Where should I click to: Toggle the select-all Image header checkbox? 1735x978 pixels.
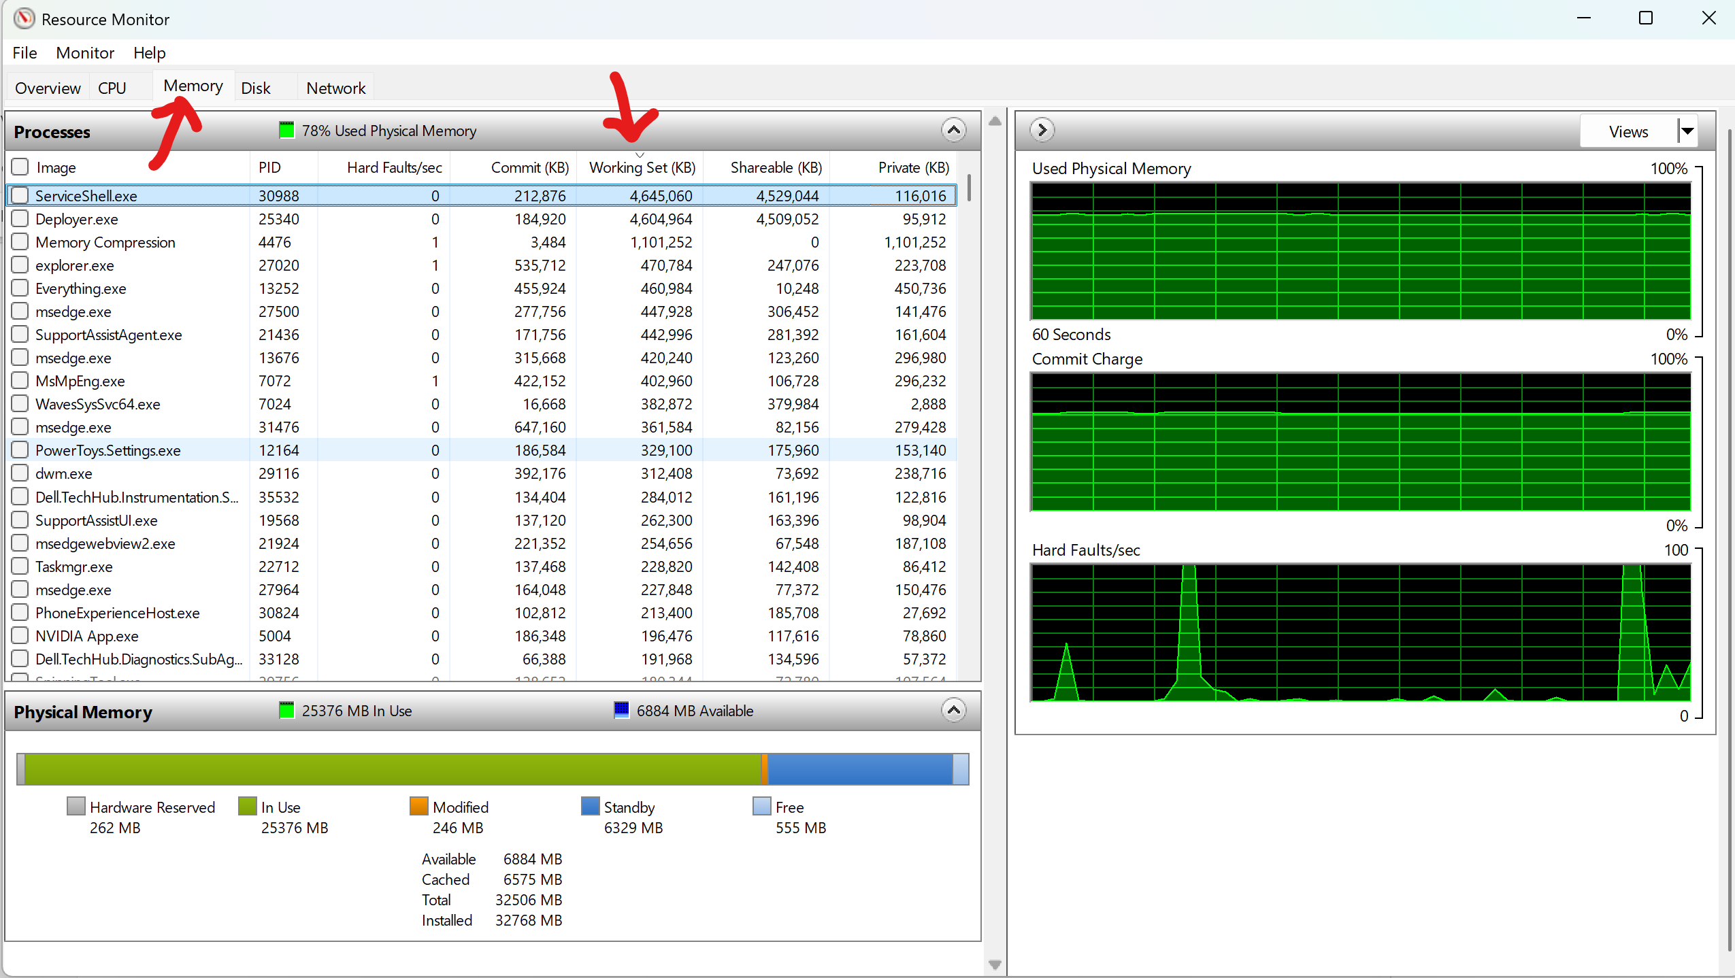point(20,167)
